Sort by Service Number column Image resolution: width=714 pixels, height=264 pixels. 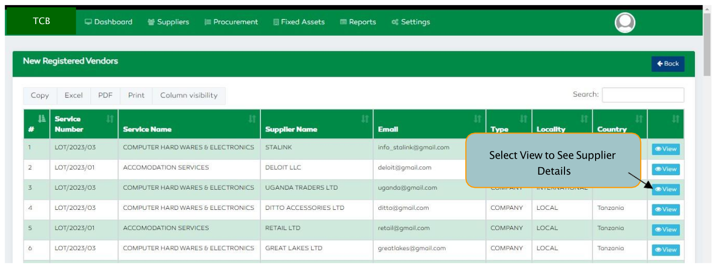(84, 124)
